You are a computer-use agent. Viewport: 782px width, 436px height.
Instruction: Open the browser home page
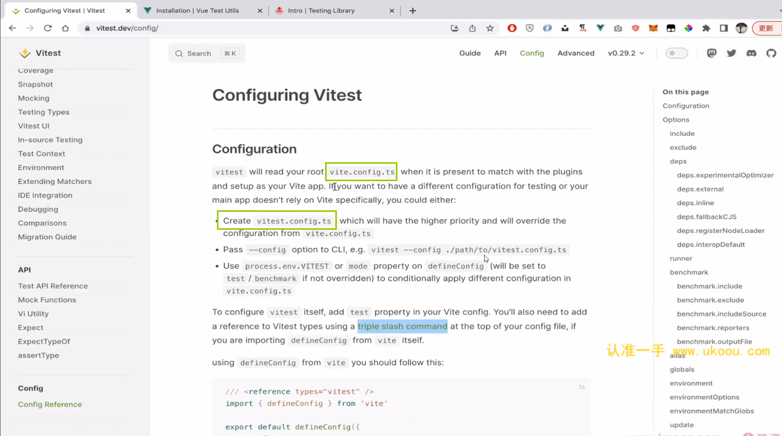coord(65,28)
